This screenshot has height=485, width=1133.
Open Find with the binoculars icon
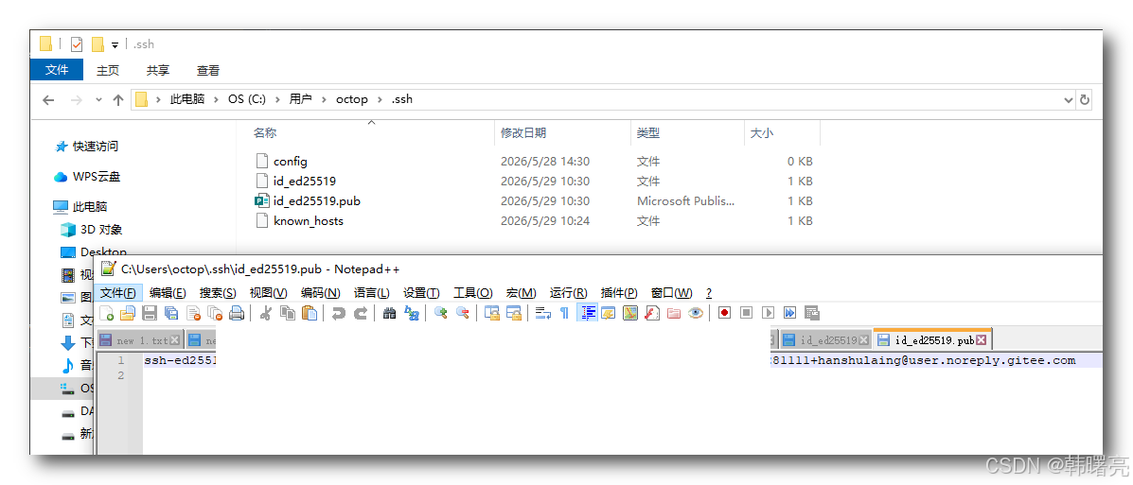pyautogui.click(x=389, y=313)
